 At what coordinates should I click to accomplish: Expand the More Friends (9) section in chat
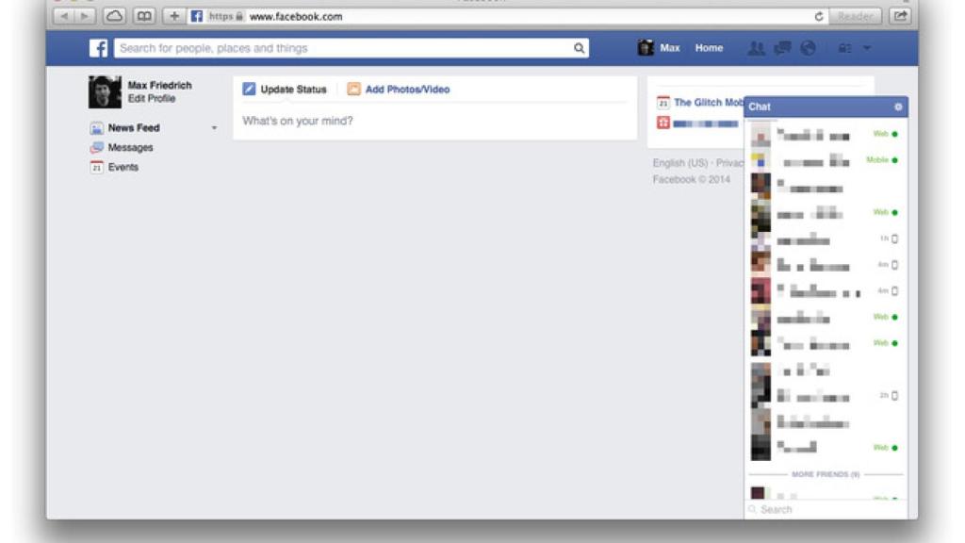pyautogui.click(x=825, y=473)
